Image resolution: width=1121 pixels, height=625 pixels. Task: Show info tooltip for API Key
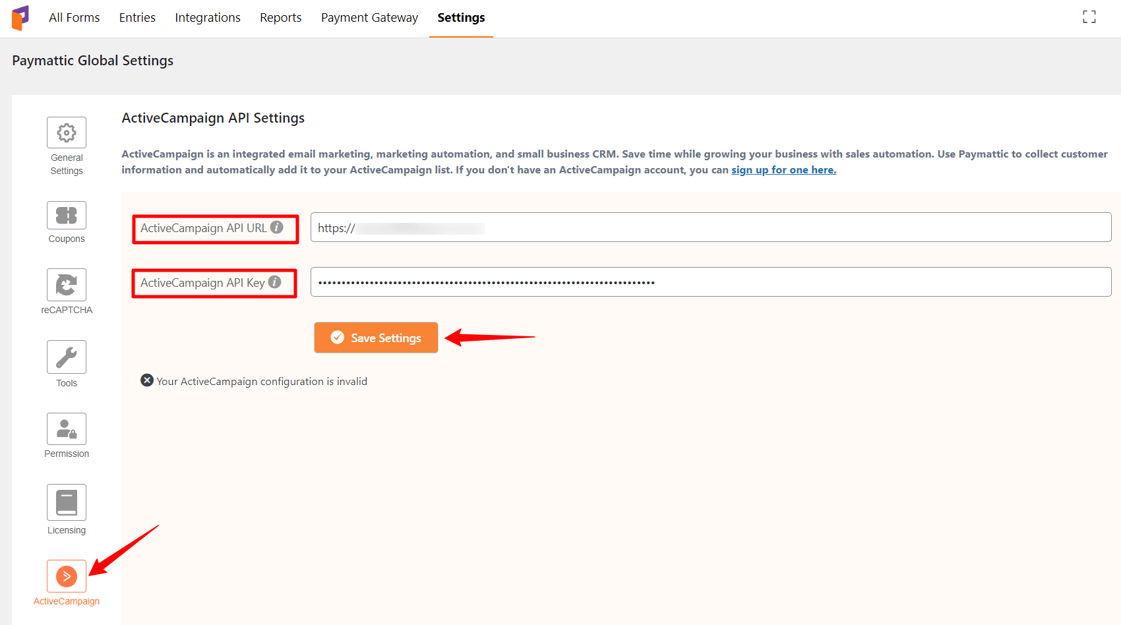click(275, 282)
